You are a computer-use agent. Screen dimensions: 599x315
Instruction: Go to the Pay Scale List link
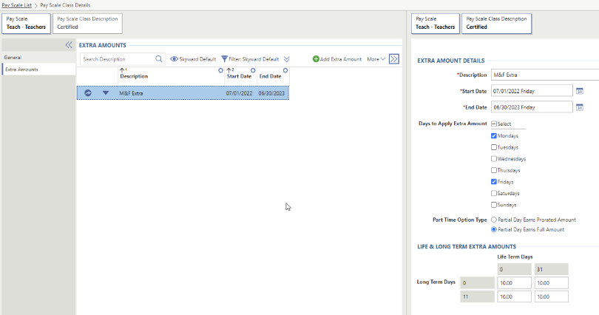[x=16, y=5]
